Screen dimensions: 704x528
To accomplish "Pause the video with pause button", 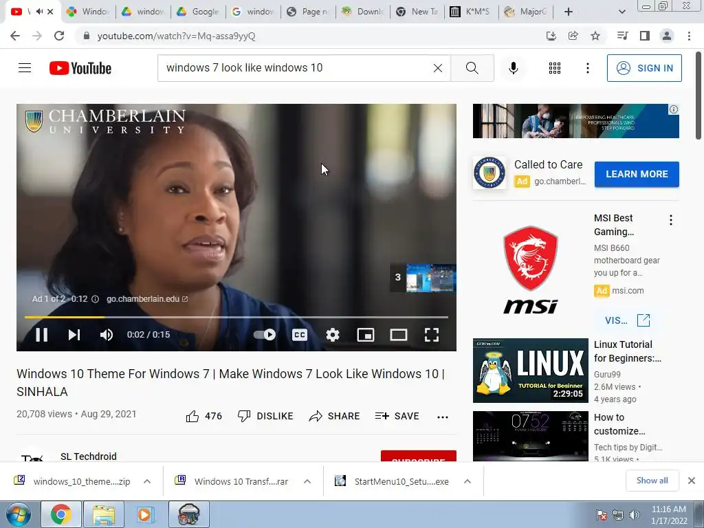I will point(42,335).
